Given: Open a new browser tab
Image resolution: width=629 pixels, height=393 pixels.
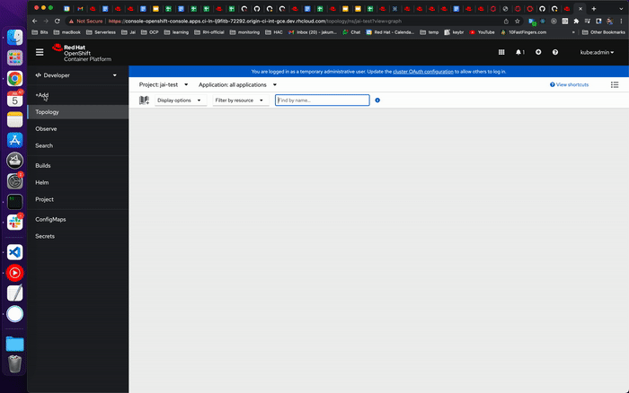Looking at the screenshot, I should pos(594,8).
